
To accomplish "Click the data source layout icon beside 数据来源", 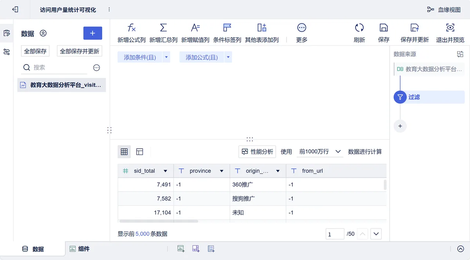I will coord(460,54).
